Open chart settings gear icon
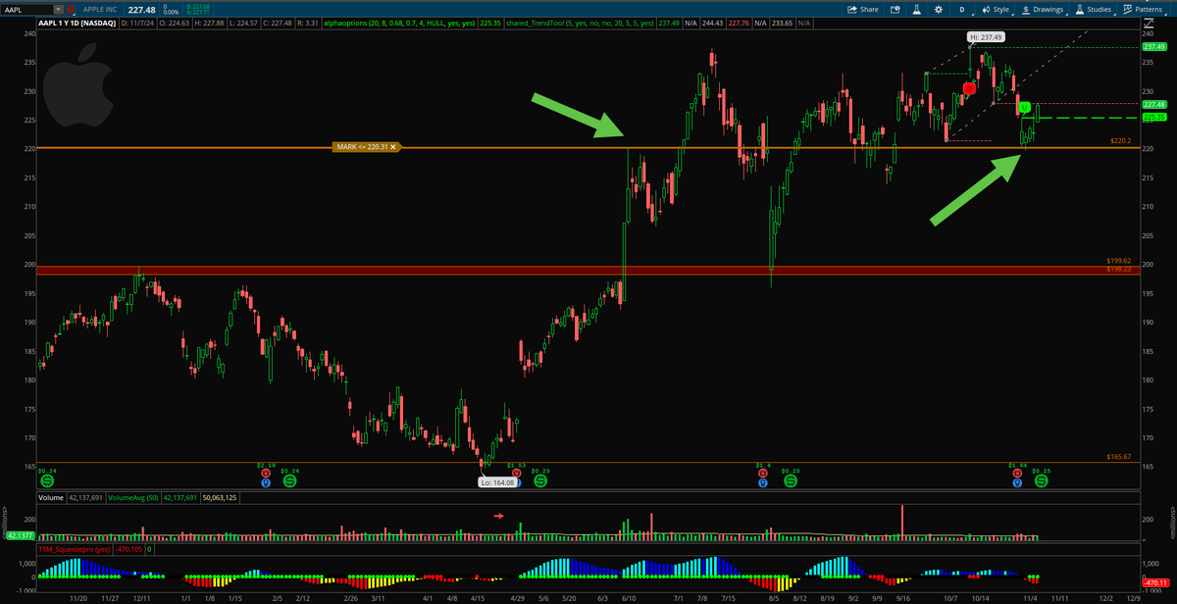Image resolution: width=1177 pixels, height=604 pixels. [x=939, y=9]
